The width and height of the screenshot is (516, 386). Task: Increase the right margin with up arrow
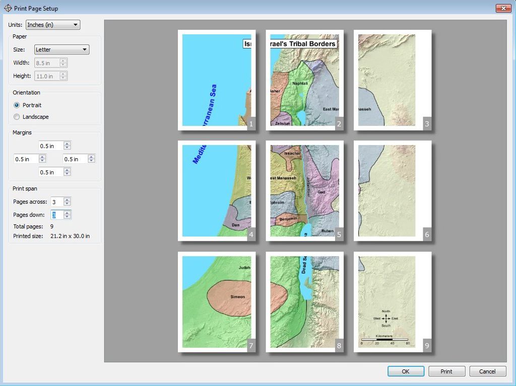92,157
